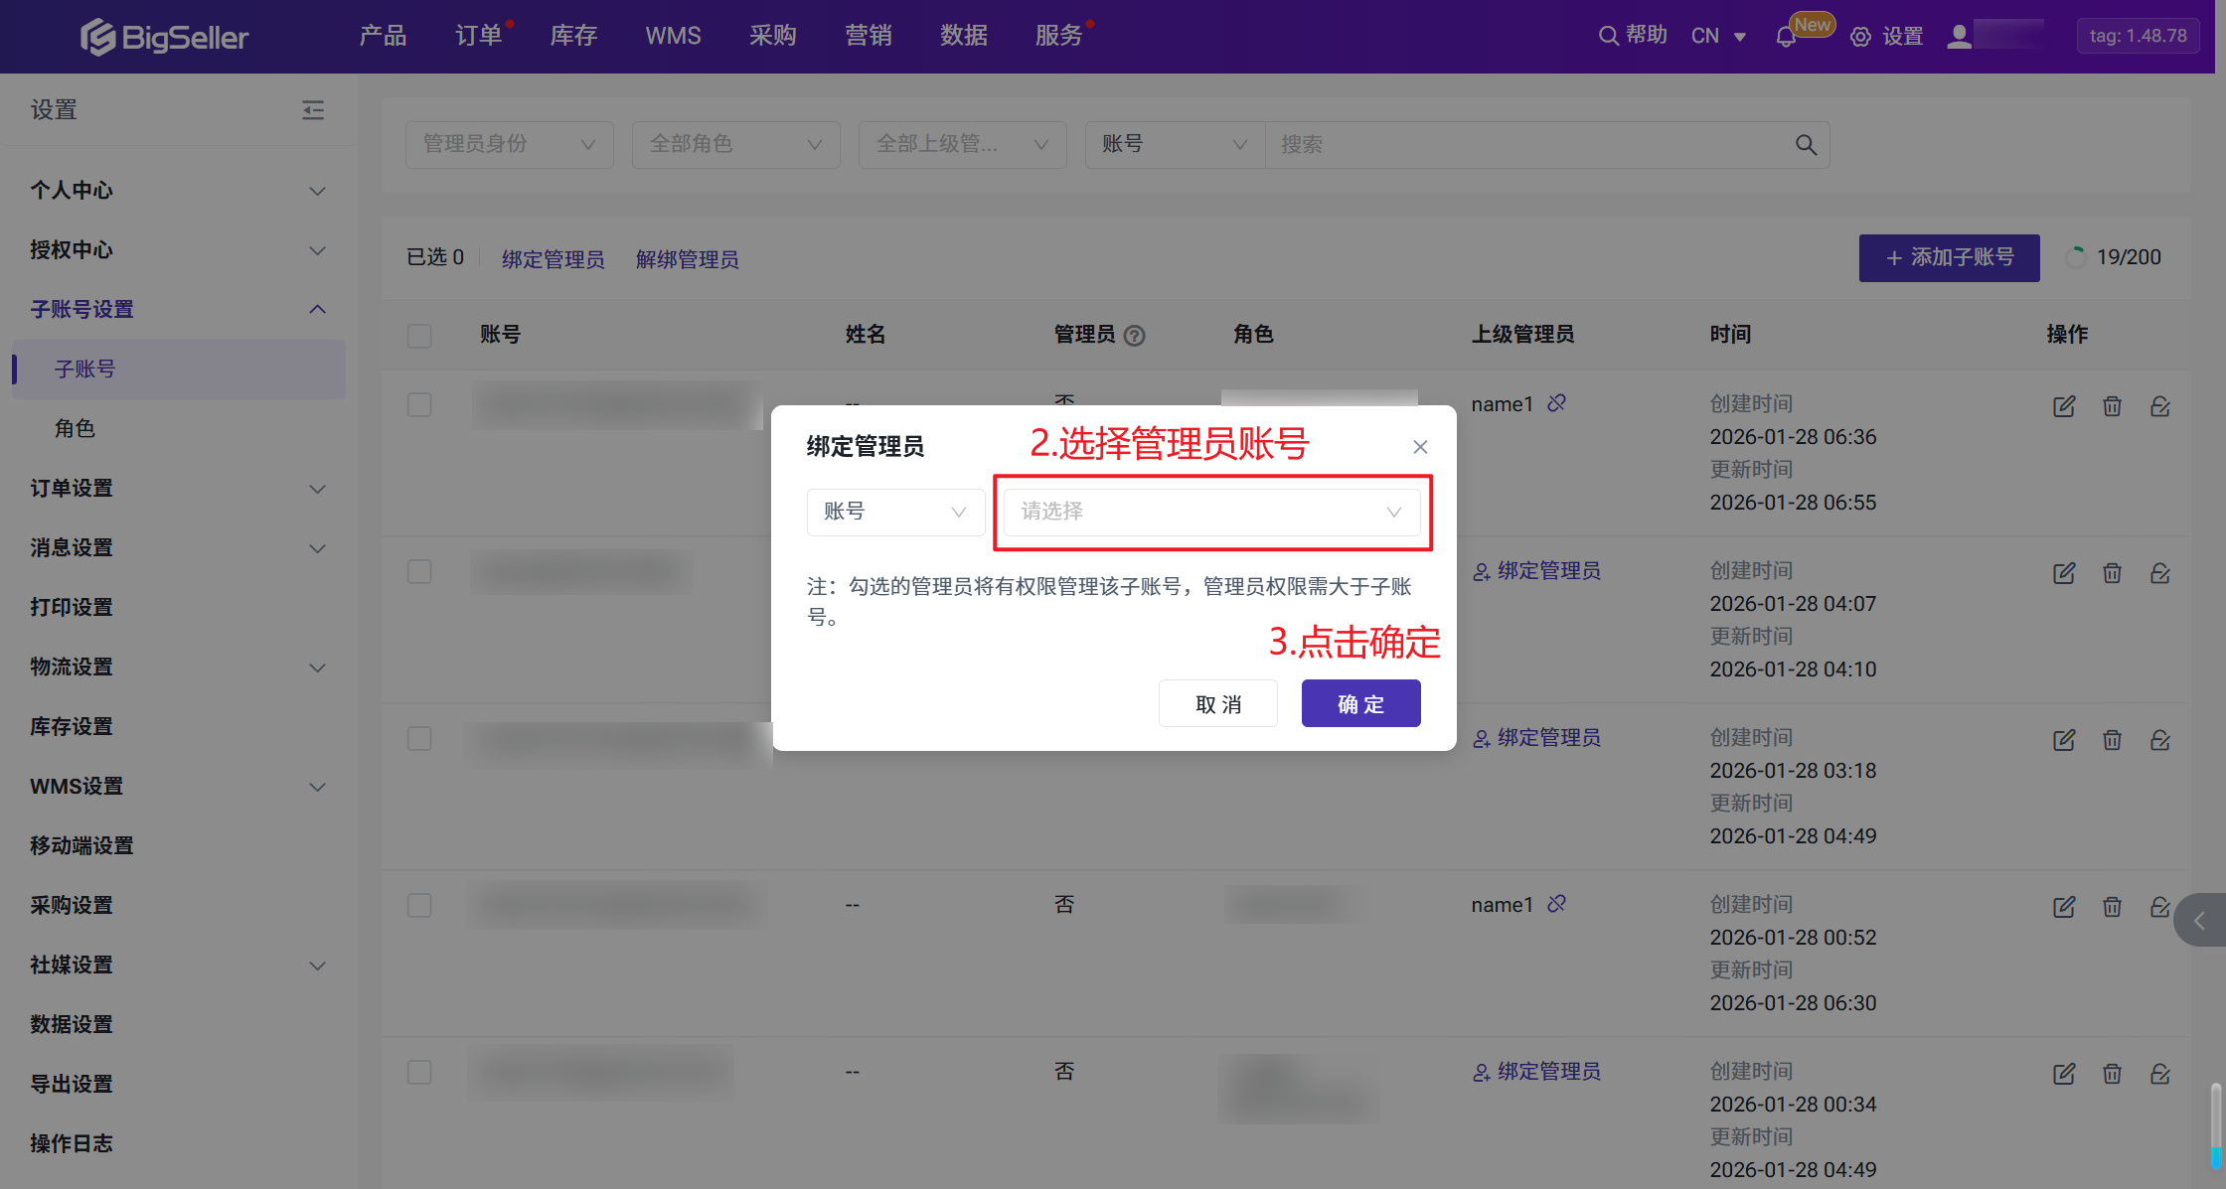Click the notification bell icon
Image resolution: width=2226 pixels, height=1189 pixels.
tap(1786, 37)
